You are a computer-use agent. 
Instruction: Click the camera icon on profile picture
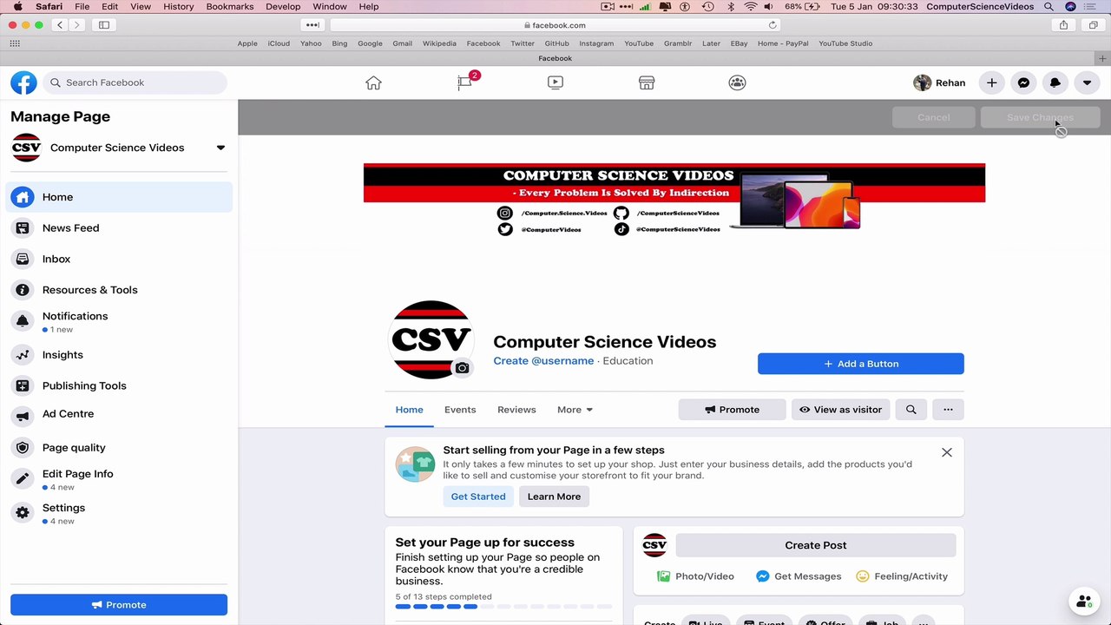tap(462, 368)
